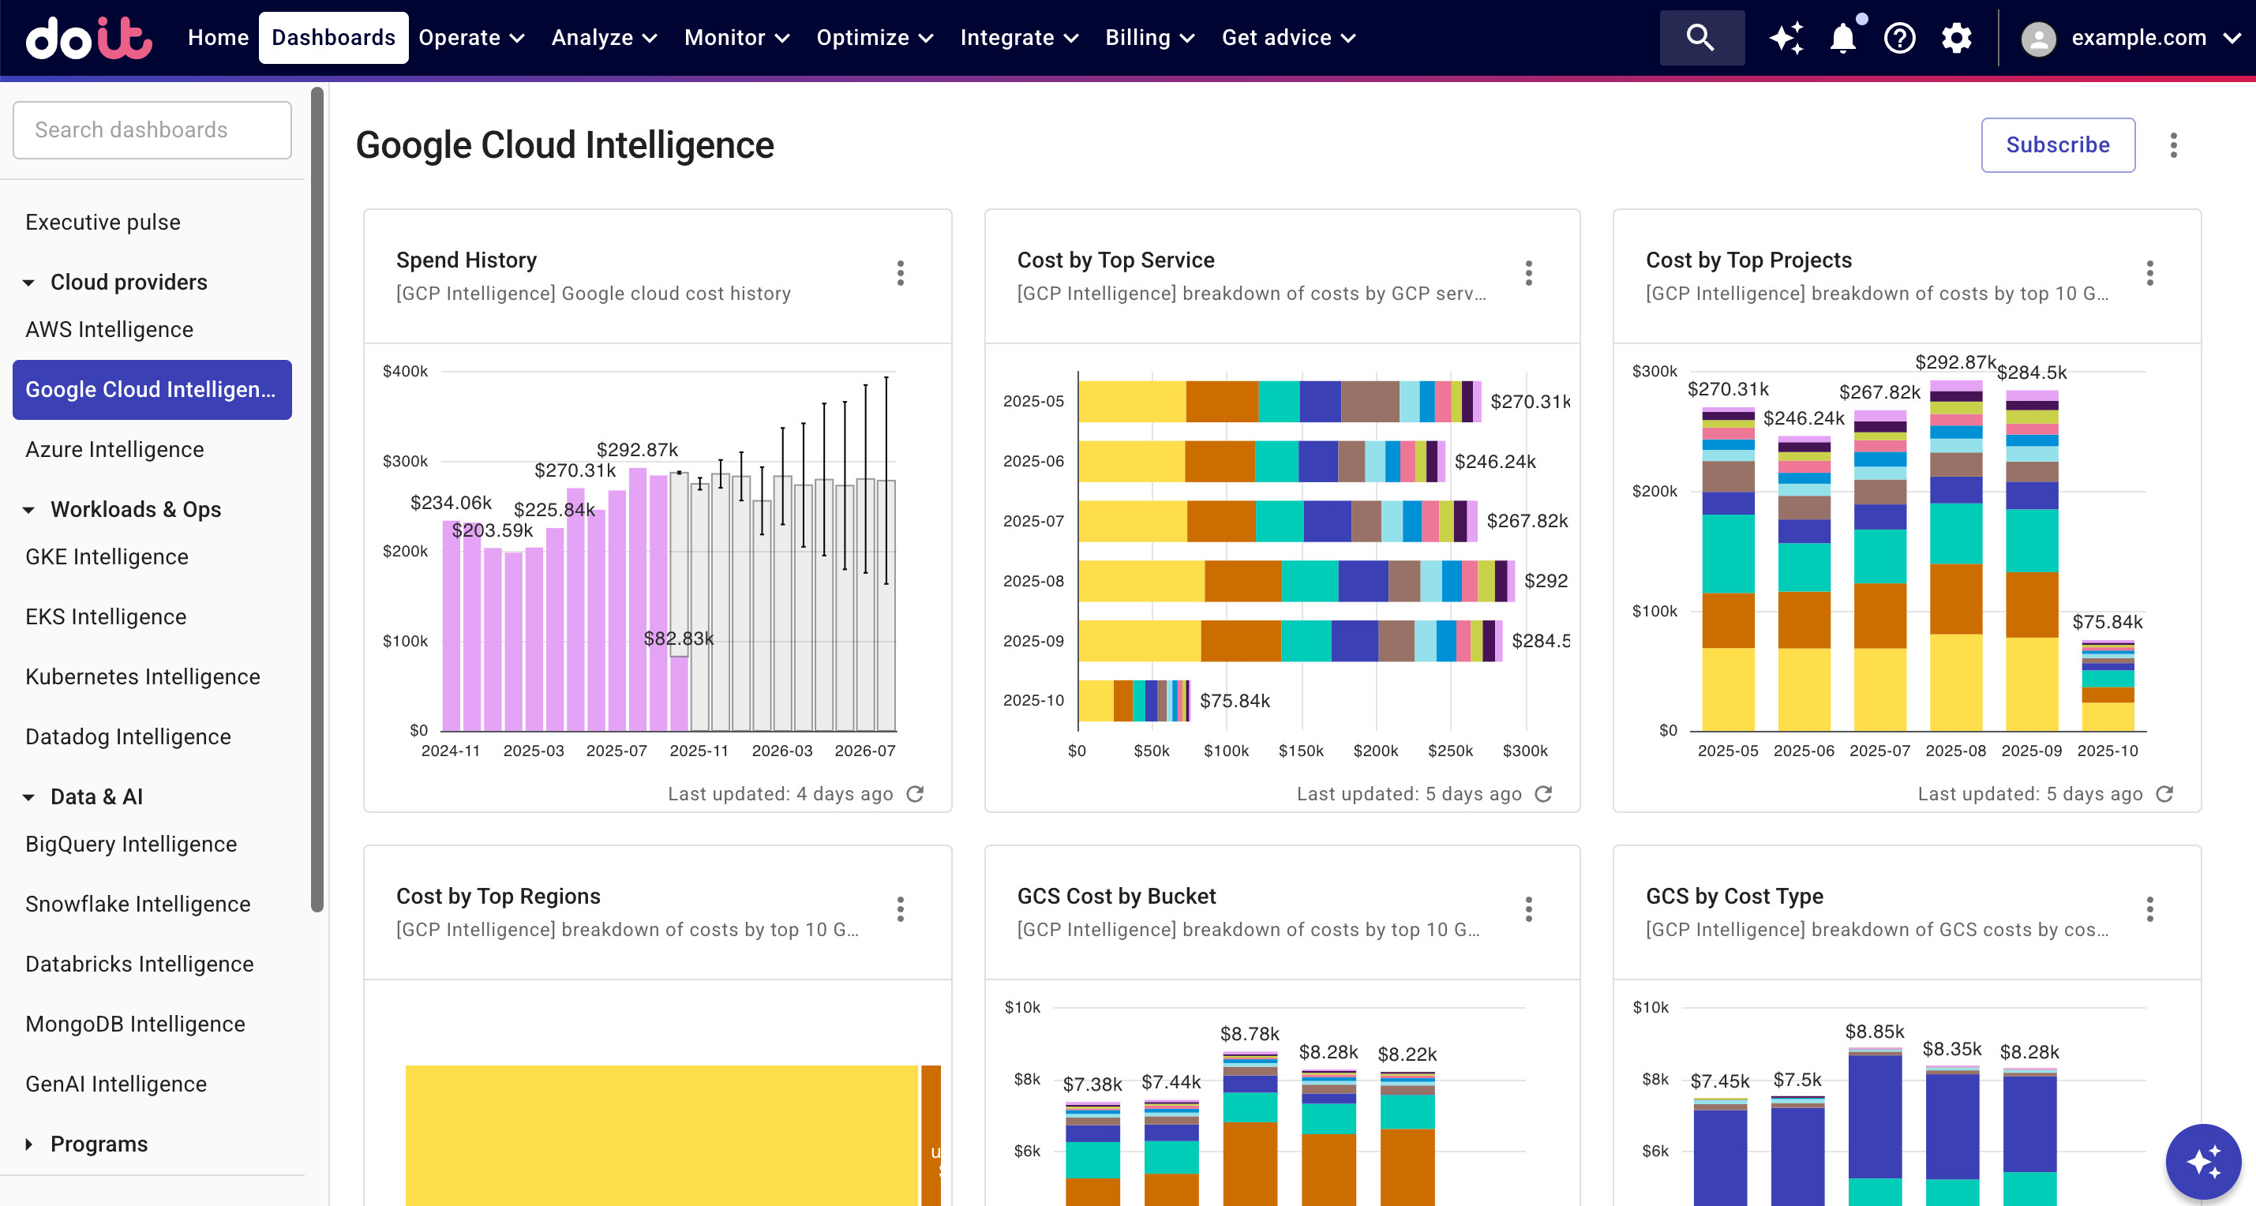Open options menu on GCS Cost by Bucket
Screen dimensions: 2256x1206
1528,909
